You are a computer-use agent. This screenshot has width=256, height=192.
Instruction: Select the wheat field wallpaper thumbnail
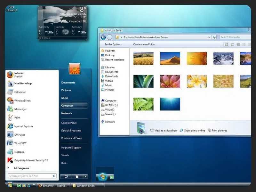click(x=143, y=59)
